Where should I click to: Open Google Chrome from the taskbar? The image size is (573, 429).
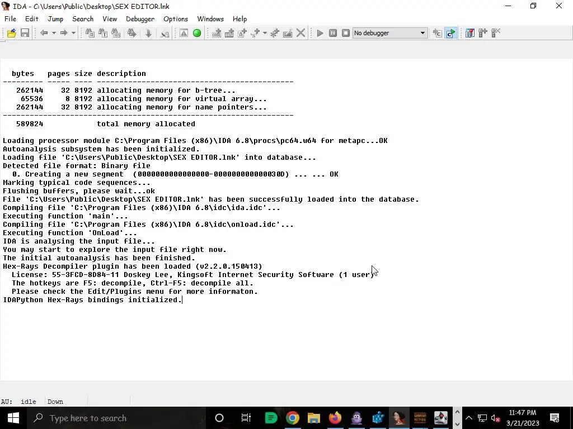click(x=292, y=418)
